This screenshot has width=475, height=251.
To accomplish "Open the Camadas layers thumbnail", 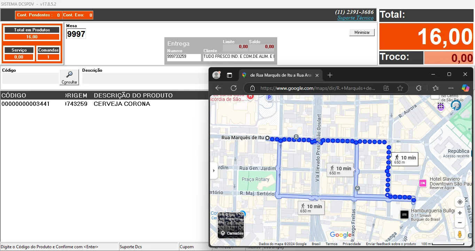I will (x=231, y=225).
